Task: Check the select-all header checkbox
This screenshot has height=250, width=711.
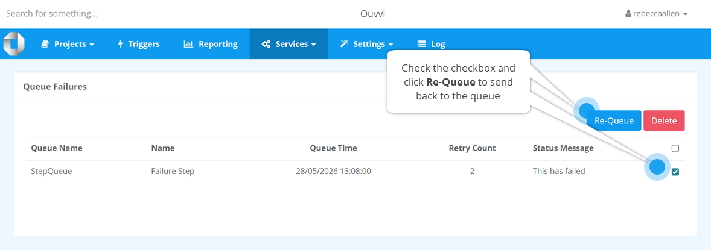Action: [x=675, y=148]
